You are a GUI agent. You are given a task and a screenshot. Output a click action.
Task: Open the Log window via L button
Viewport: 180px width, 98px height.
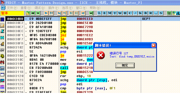[99, 13]
